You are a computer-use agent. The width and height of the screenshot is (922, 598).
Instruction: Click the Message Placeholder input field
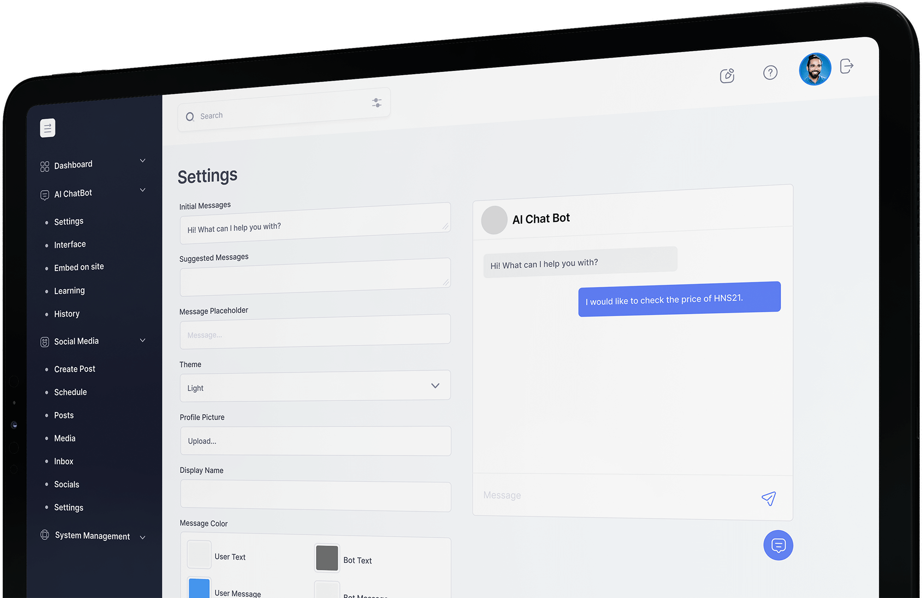pos(315,332)
